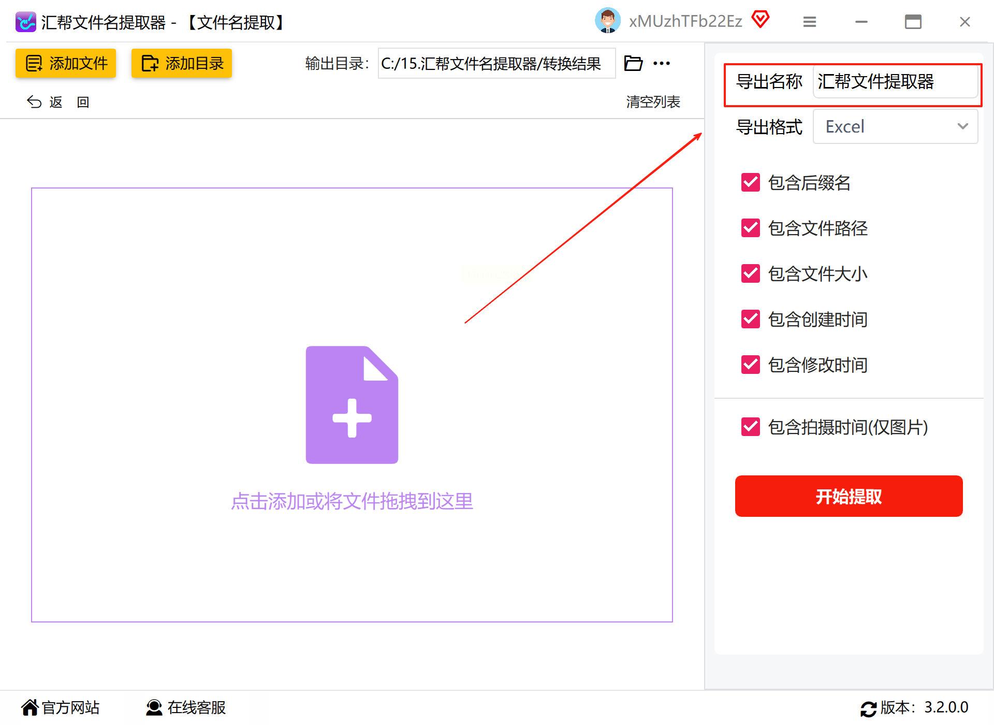Uncheck the 包含后缀名 checkbox
This screenshot has width=994, height=725.
[x=750, y=182]
